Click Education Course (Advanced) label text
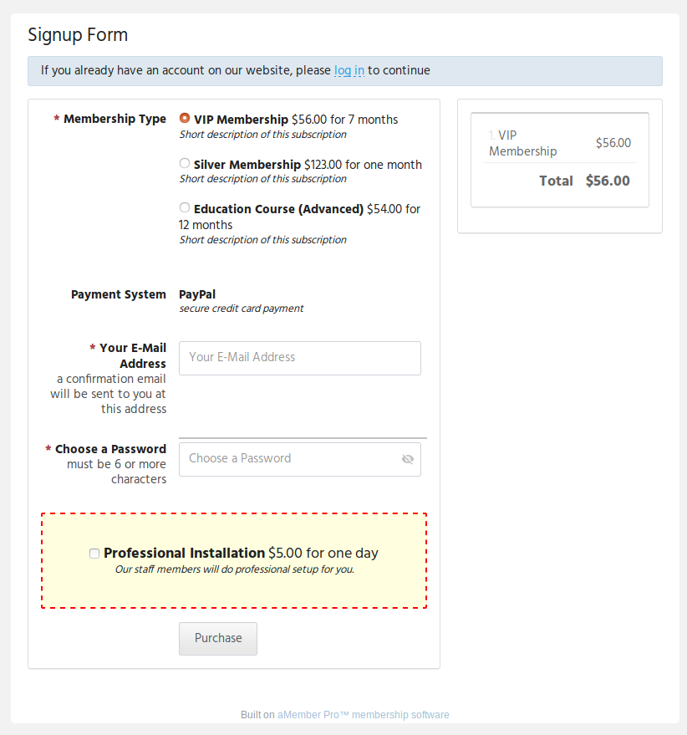The width and height of the screenshot is (687, 735). coord(278,209)
